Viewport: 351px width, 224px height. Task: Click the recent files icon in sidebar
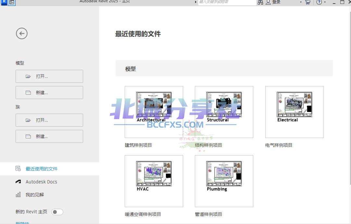[x=18, y=169]
